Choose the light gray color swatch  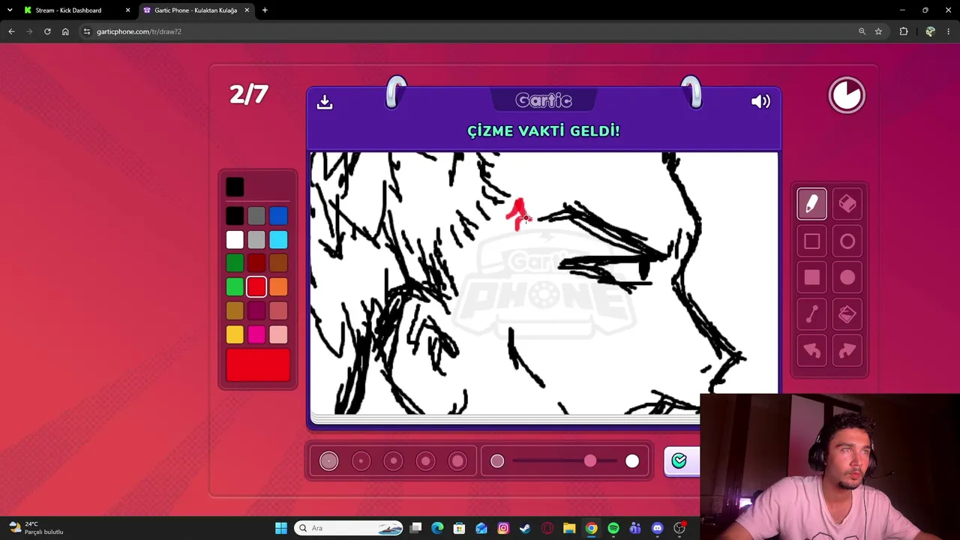point(256,240)
